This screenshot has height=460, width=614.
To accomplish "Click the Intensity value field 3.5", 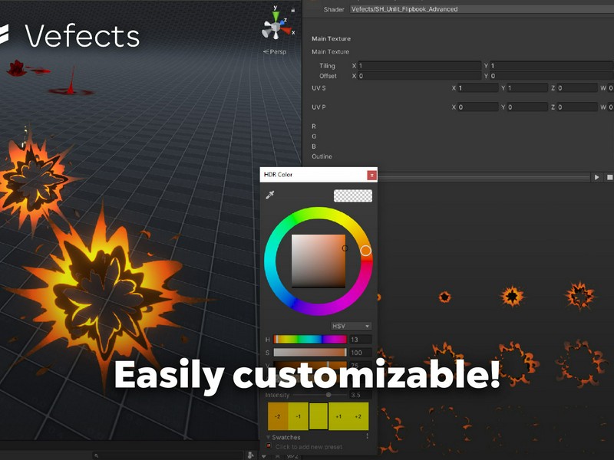I will pos(360,395).
